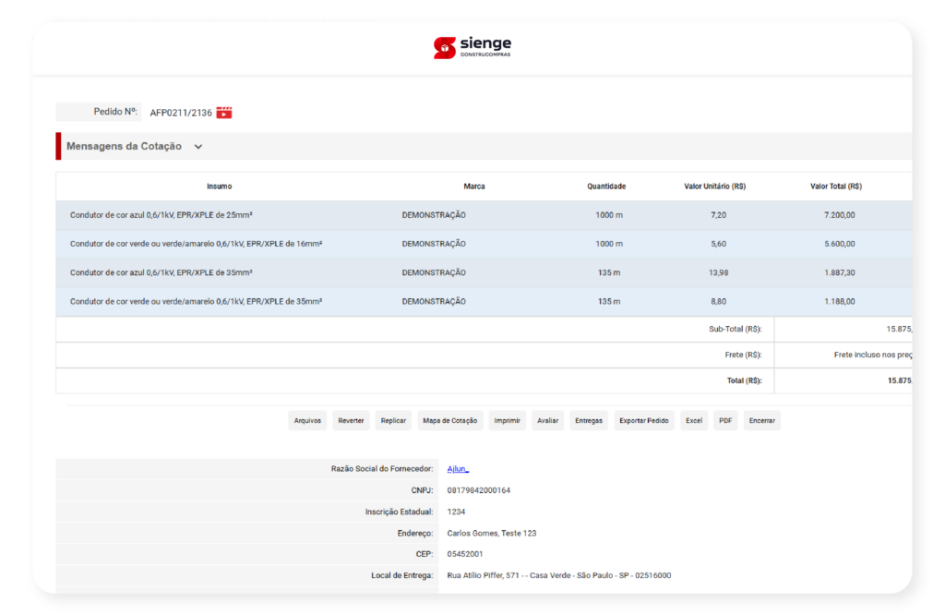The image size is (945, 615).
Task: Click the Insumo column header
Action: point(220,187)
